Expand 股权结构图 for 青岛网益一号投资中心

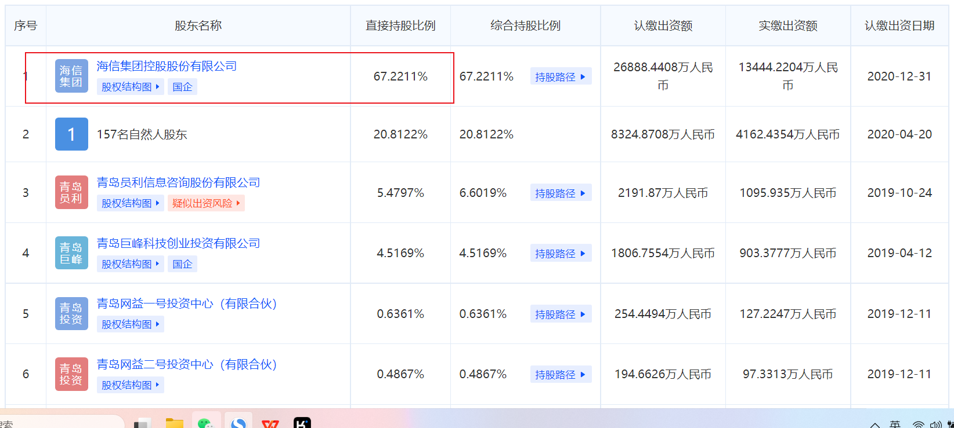coord(131,324)
